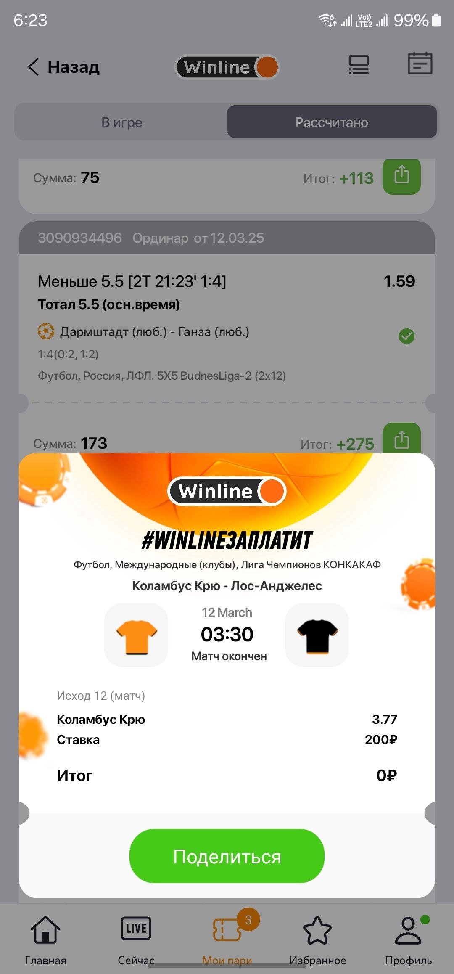Tap the green Поделиться button
Viewport: 454px width, 974px height.
(227, 856)
